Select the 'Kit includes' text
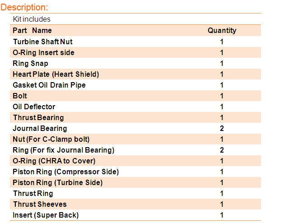 click(x=32, y=19)
